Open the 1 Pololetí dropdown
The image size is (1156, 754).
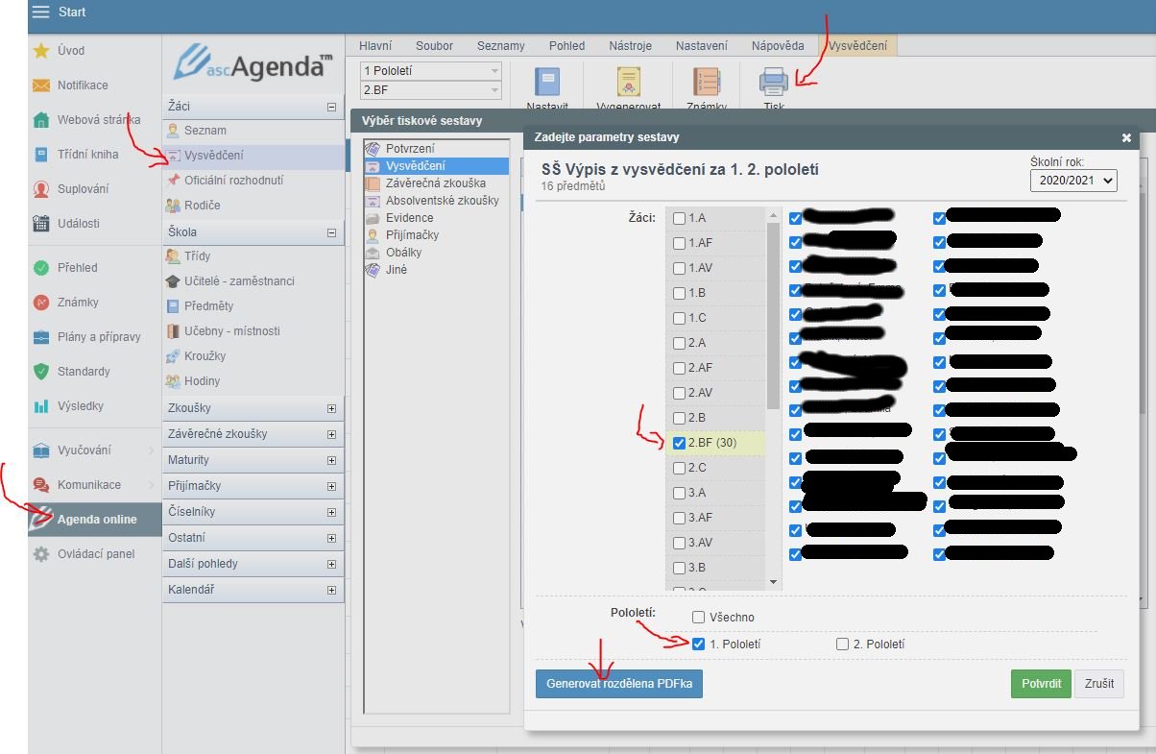[x=430, y=71]
